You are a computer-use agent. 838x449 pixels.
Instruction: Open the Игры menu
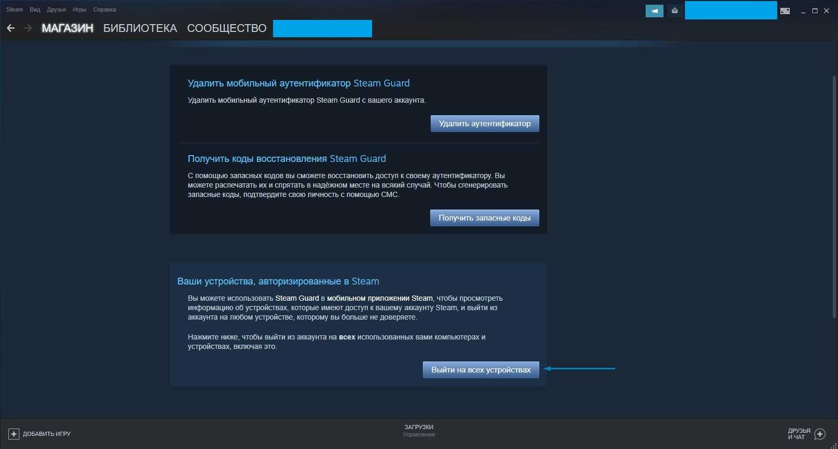(x=79, y=9)
